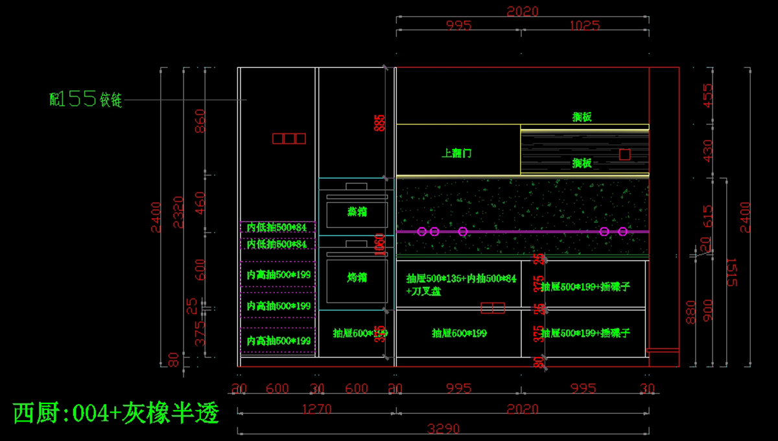Select the 配155铰链 hinge annotation text
Image resolution: width=778 pixels, height=441 pixels.
click(x=86, y=99)
